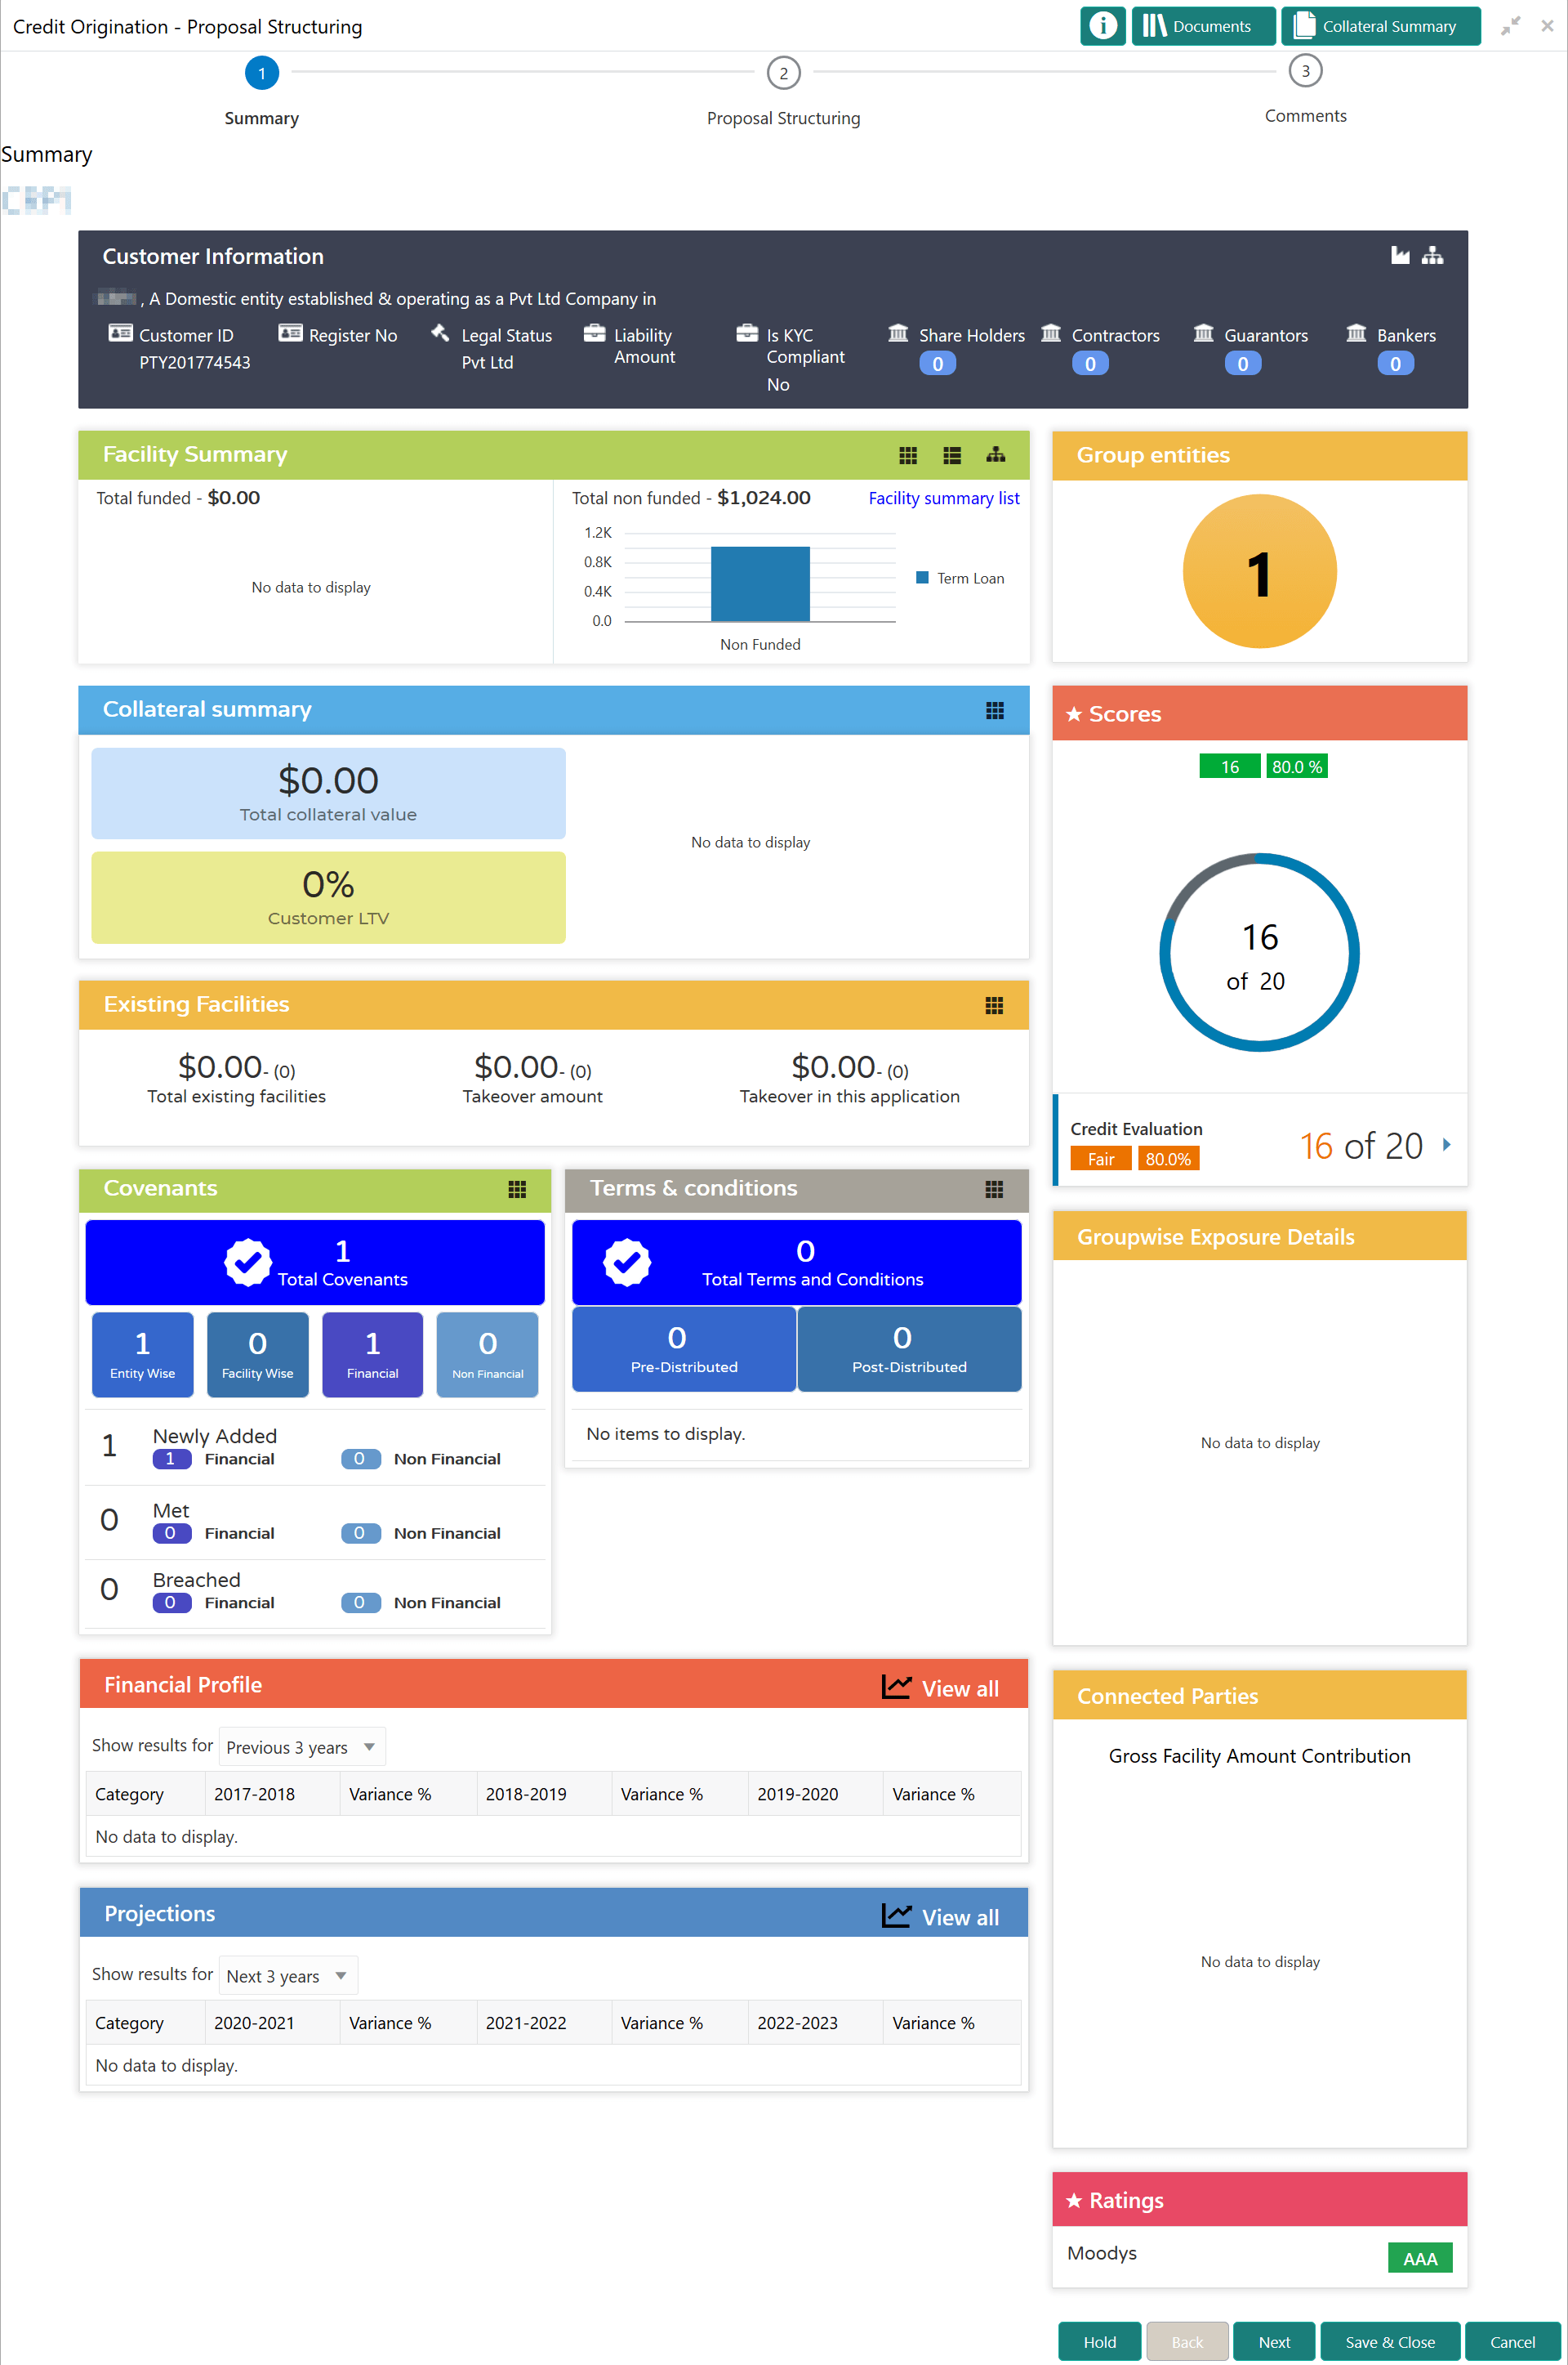Open the Documents panel
The height and width of the screenshot is (2365, 1568).
[1201, 26]
